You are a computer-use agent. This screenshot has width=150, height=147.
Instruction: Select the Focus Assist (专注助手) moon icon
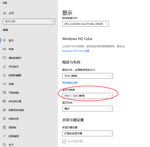(x=4, y=66)
